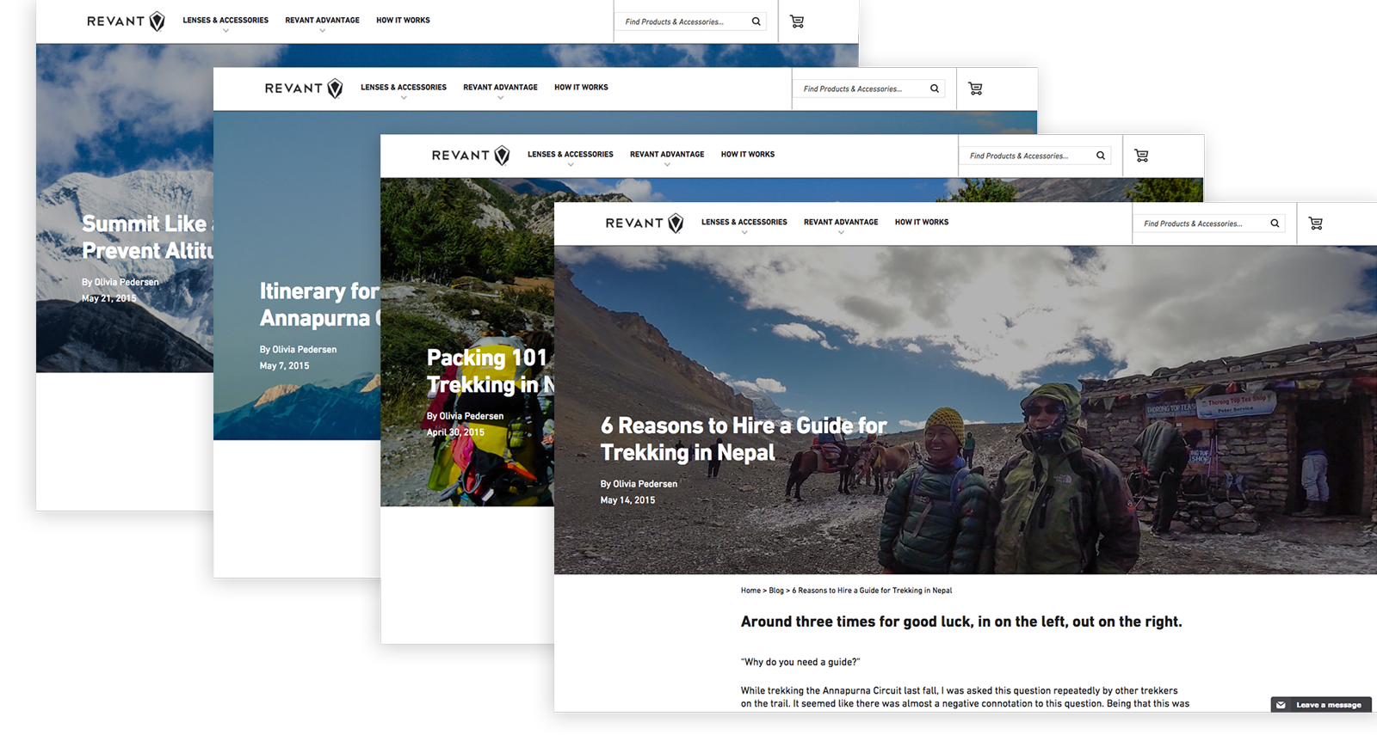Click the date 'May 14, 2015'
The image size is (1377, 747).
[627, 500]
